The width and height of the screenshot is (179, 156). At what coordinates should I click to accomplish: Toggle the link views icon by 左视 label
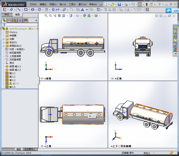(113, 79)
